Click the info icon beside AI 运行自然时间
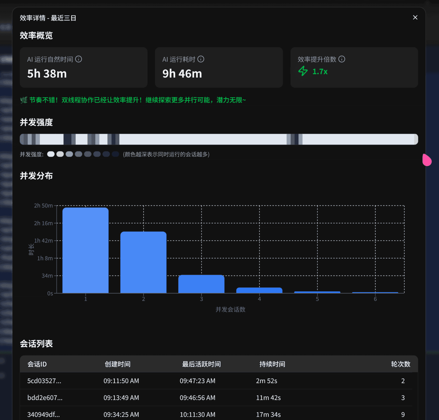The width and height of the screenshot is (439, 420). click(79, 59)
